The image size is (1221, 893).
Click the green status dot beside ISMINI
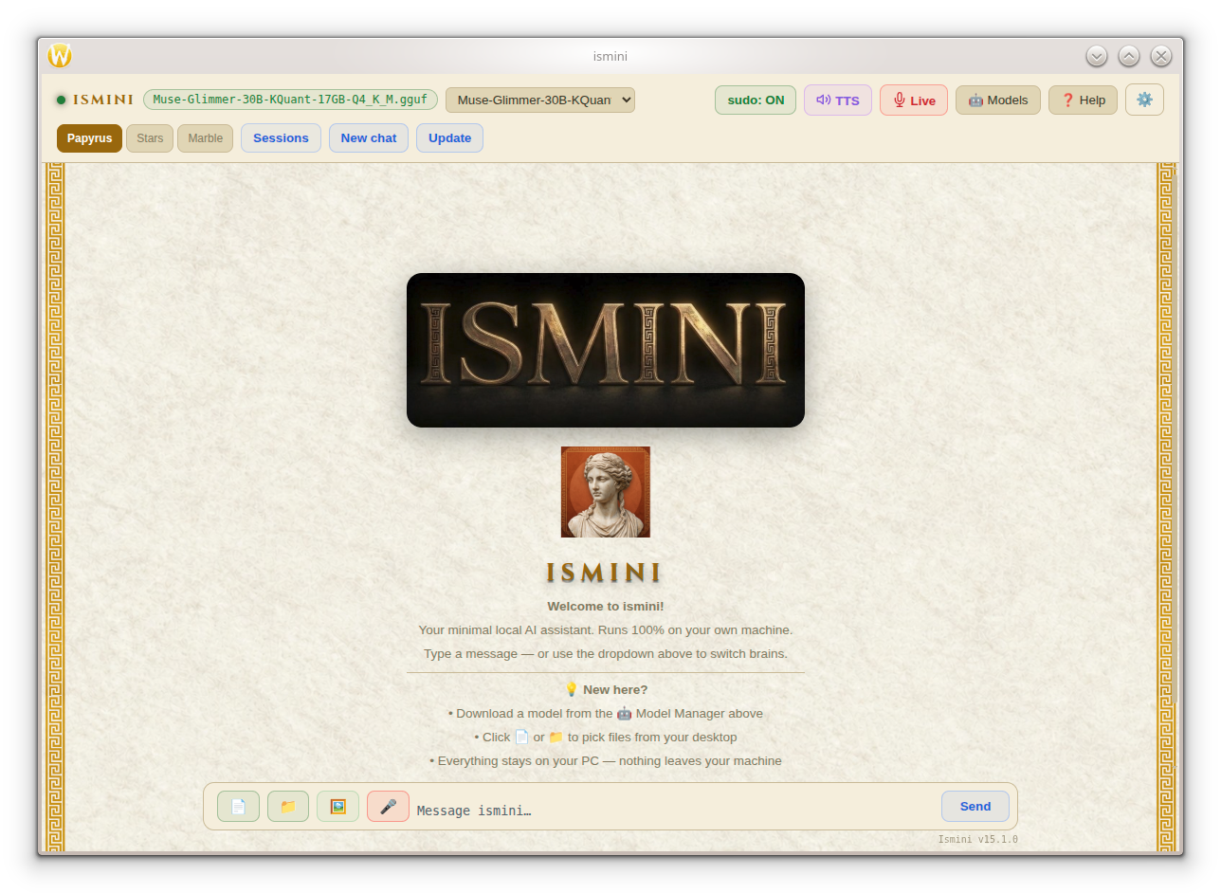(x=61, y=100)
